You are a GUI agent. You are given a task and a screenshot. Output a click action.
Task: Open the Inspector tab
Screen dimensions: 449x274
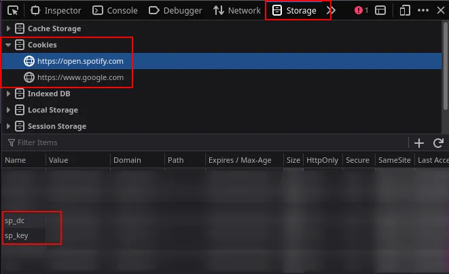click(56, 11)
